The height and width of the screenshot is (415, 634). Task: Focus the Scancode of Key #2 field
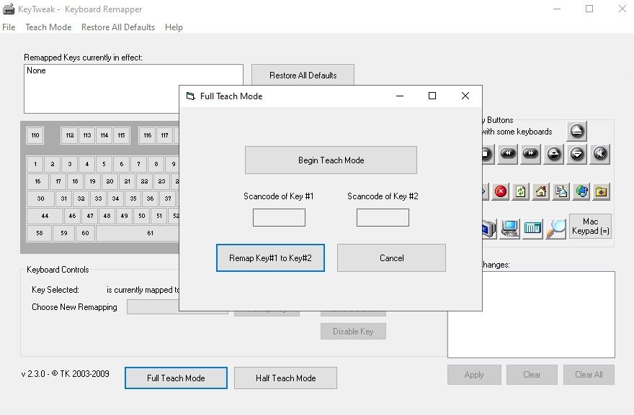coord(383,218)
